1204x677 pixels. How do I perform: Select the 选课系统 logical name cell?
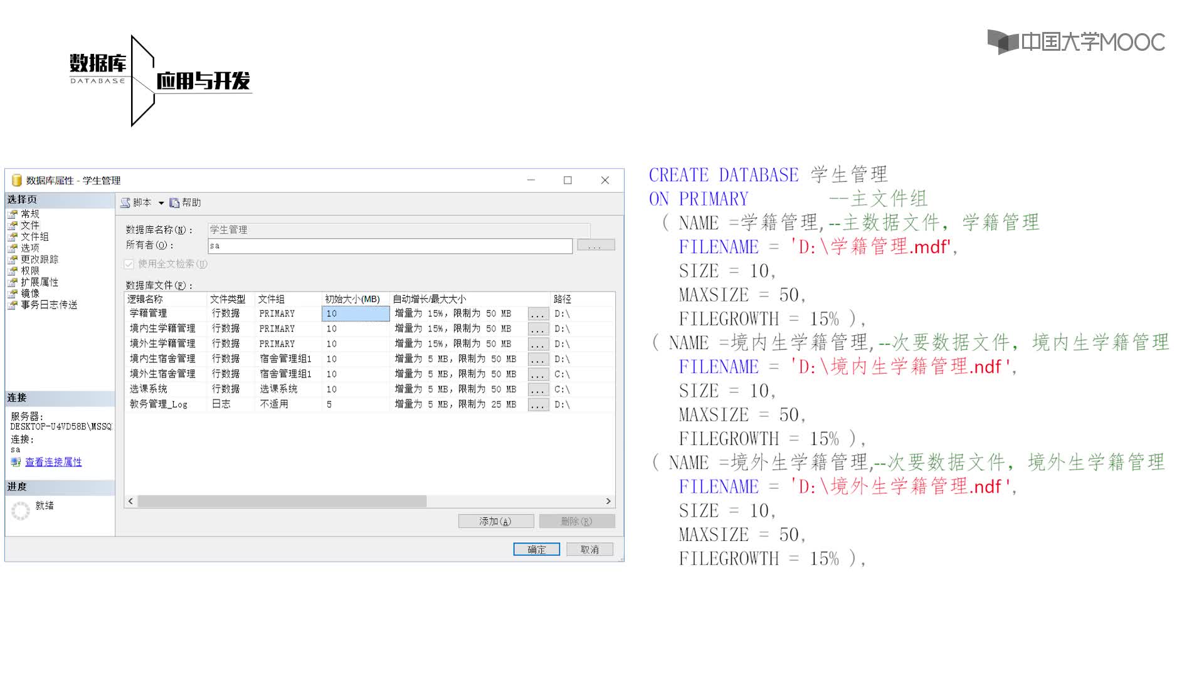click(149, 389)
